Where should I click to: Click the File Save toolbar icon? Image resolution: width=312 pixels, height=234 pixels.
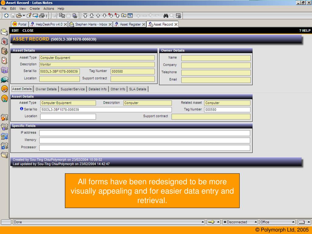(x=13, y=16)
